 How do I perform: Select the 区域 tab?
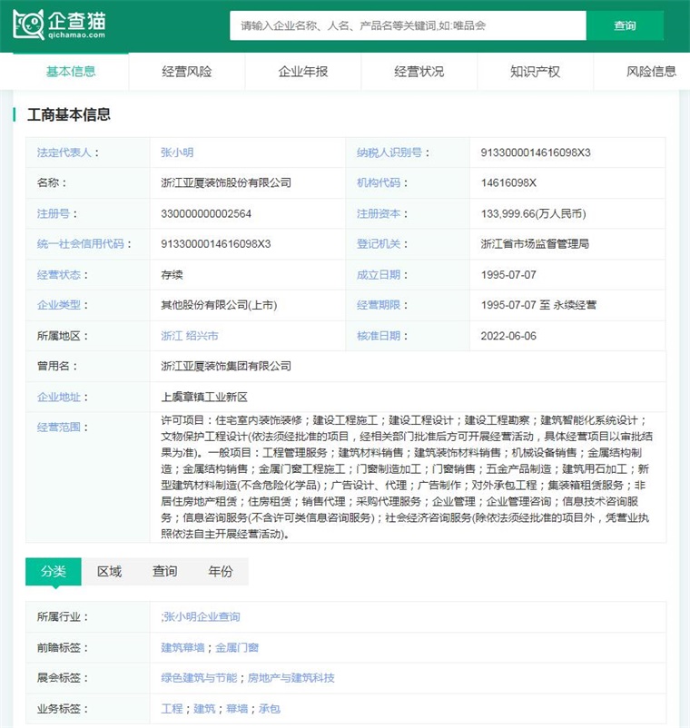(109, 571)
